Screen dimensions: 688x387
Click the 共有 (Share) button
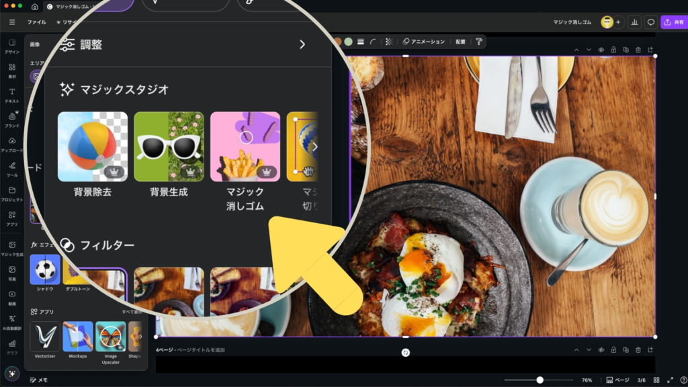[x=673, y=22]
